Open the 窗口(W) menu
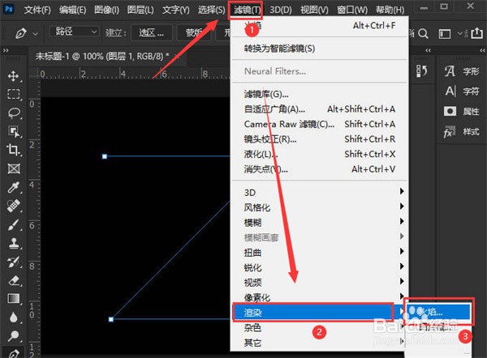This screenshot has height=358, width=487. (x=352, y=10)
